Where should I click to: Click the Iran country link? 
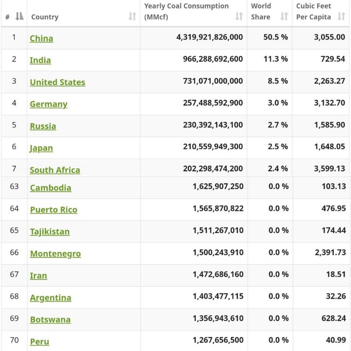39,276
